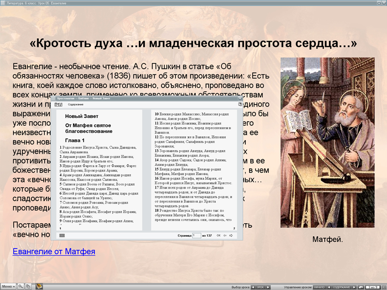Image resolution: width=387 pixels, height=290 pixels.
Task: Open the Евангелие от Матфея link
Action: pyautogui.click(x=54, y=251)
